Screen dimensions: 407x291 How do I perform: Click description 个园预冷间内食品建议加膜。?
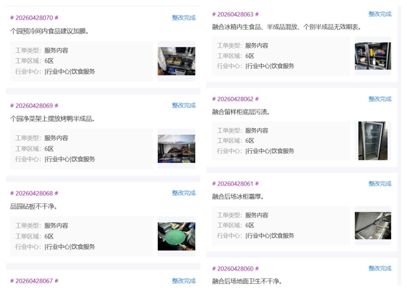pos(49,31)
